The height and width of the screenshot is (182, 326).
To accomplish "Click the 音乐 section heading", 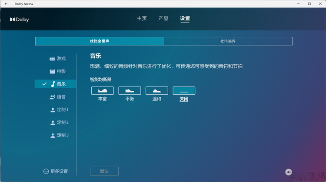I will click(96, 56).
